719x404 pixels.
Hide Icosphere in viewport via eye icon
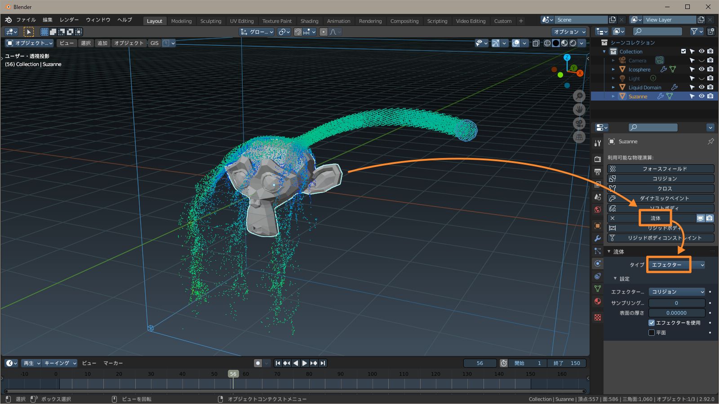[x=701, y=69]
